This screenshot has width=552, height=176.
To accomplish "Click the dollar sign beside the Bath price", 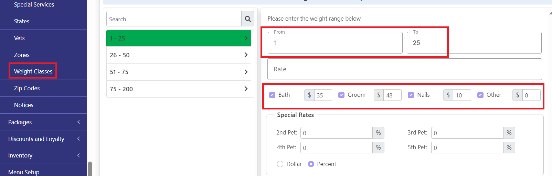I will pos(309,95).
